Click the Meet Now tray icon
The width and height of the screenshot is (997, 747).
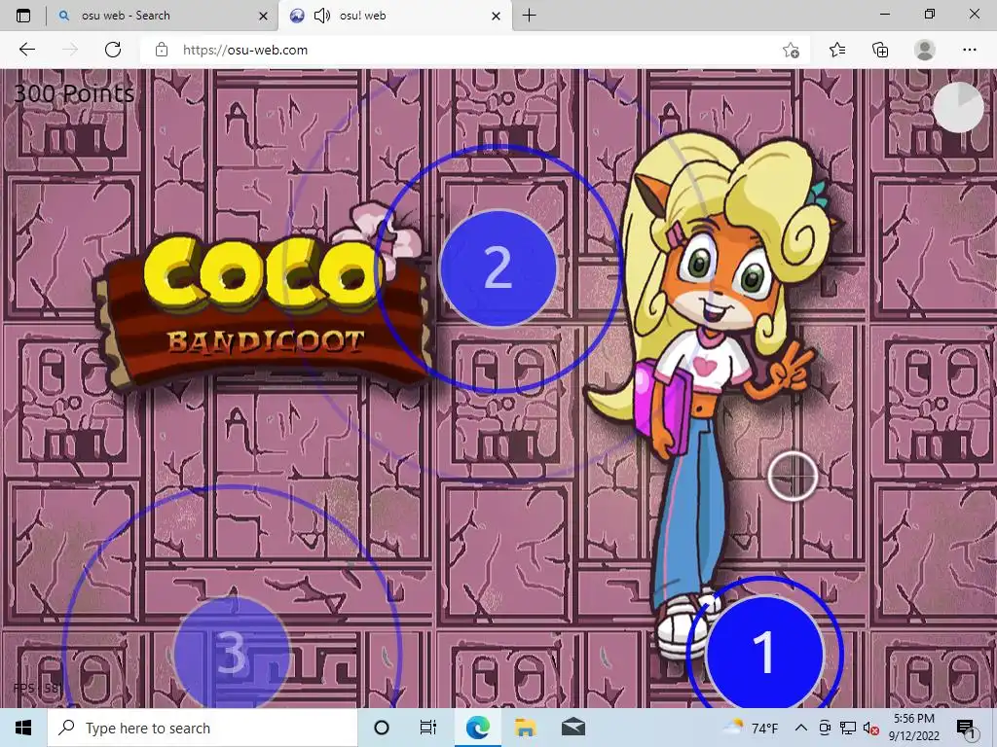pos(825,728)
